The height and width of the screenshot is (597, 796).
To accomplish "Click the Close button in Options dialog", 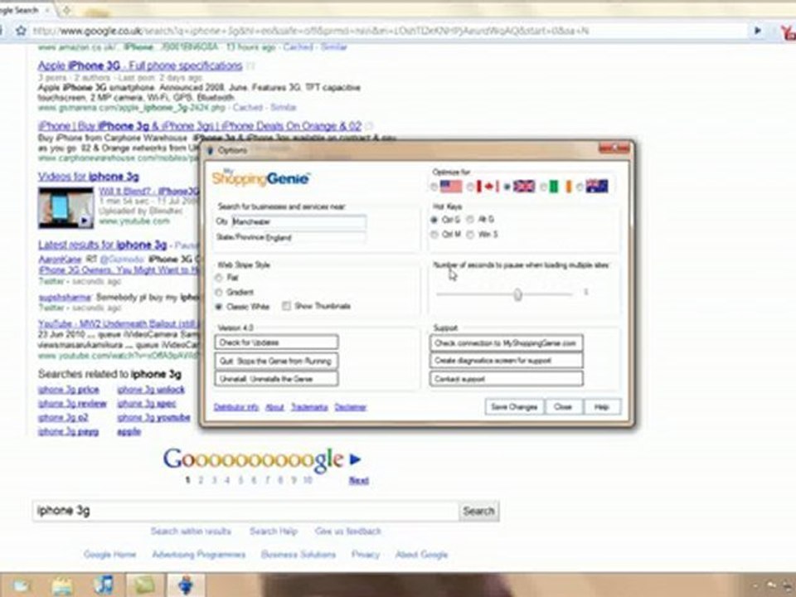I will 563,407.
